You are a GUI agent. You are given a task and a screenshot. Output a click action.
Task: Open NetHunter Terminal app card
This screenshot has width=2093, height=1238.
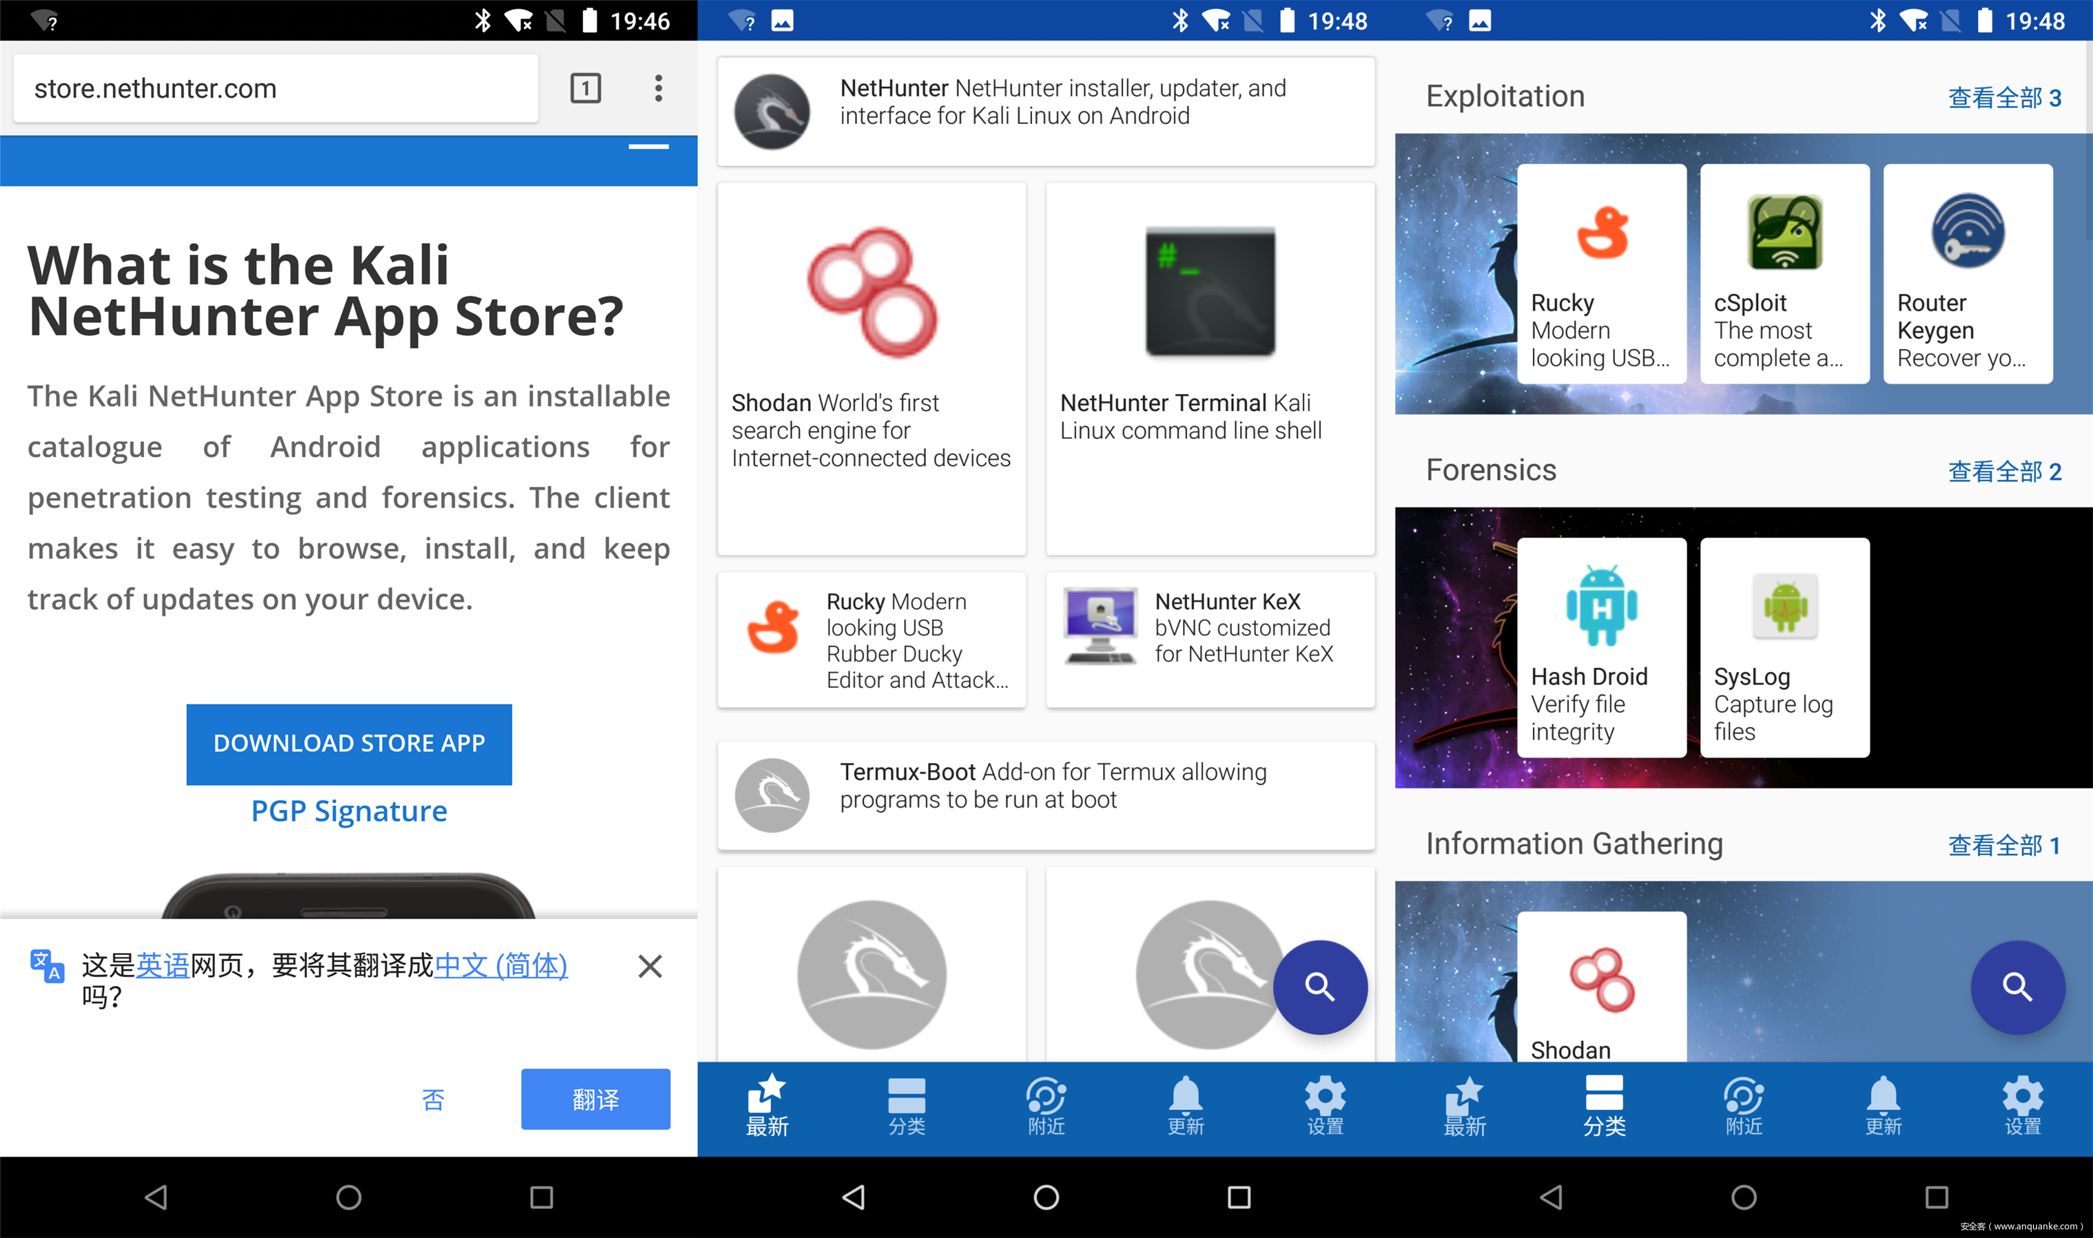coord(1210,368)
